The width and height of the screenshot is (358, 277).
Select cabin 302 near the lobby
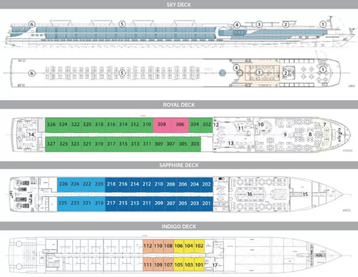pos(206,124)
